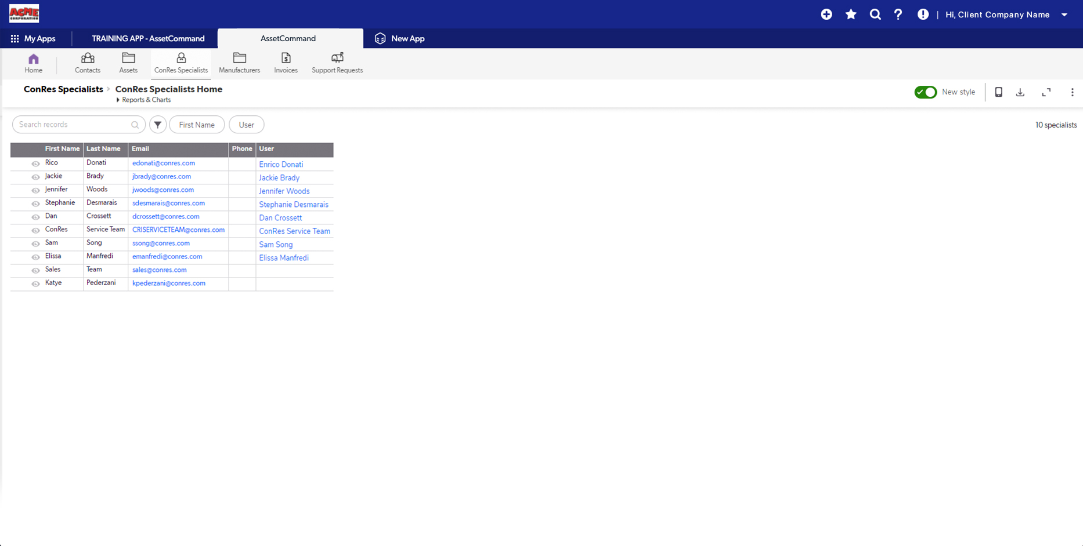1083x546 pixels.
Task: Open the user account dropdown arrow
Action: 1064,15
